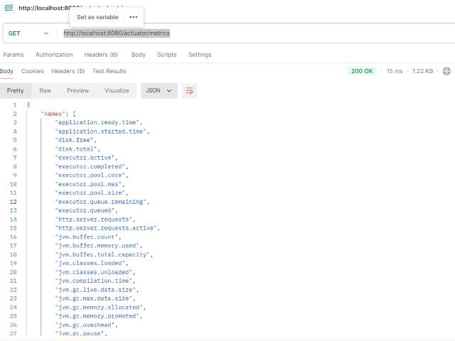The width and height of the screenshot is (455, 341).
Task: Click "jvm.classes.unloaded" entry
Action: click(94, 272)
